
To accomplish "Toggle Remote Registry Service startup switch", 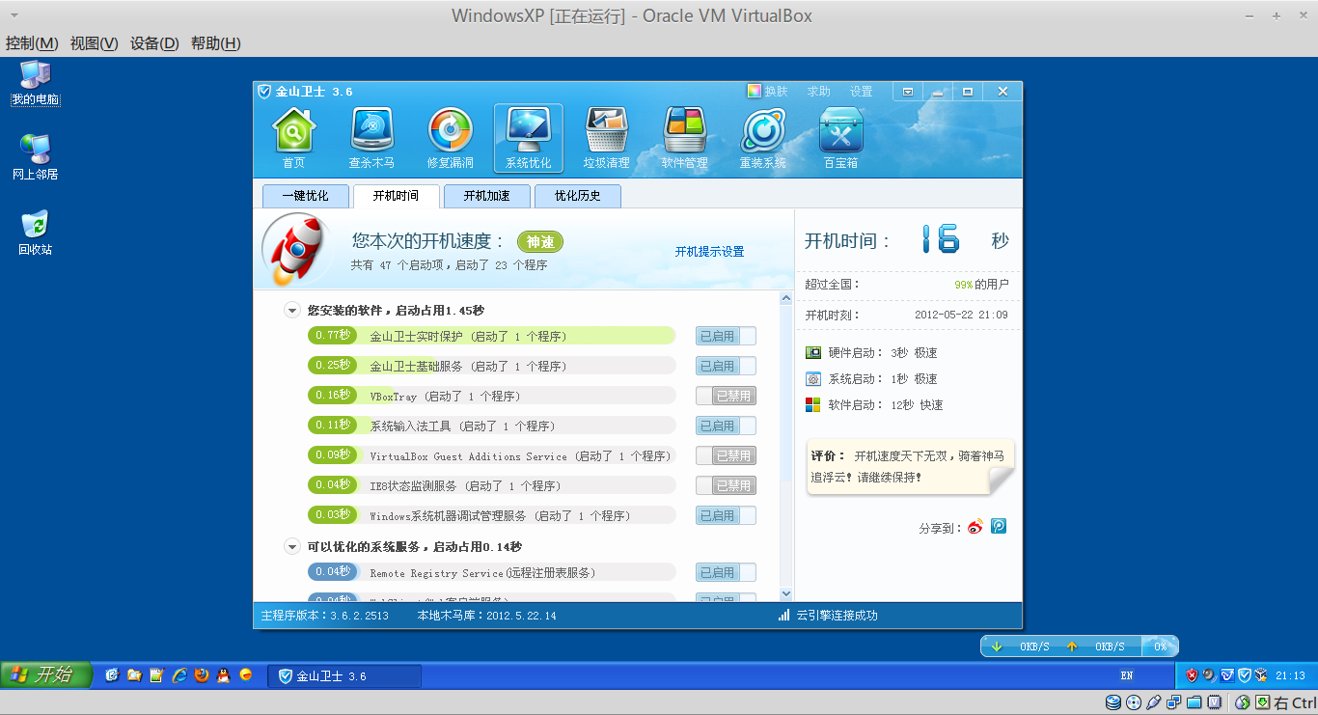I will click(x=726, y=572).
